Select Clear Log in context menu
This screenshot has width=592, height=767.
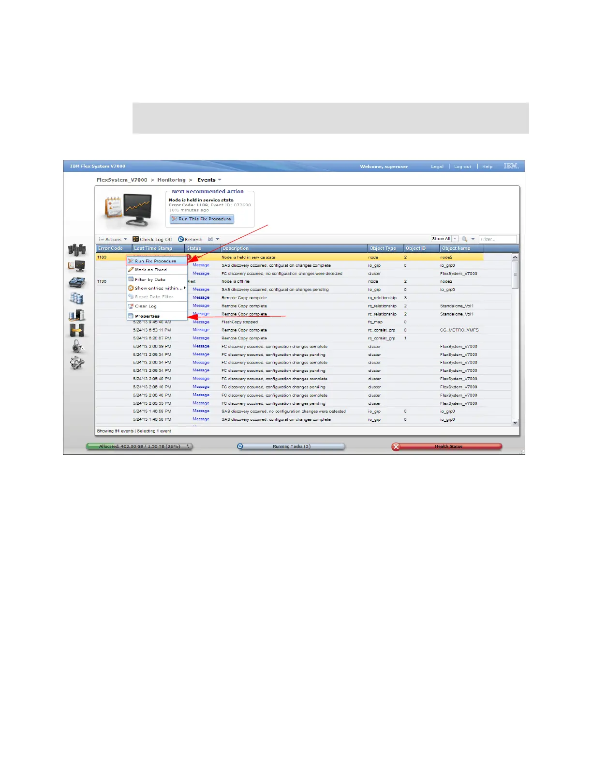[x=157, y=306]
